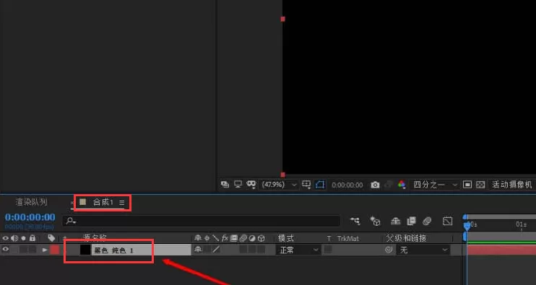The image size is (536, 285).
Task: Toggle motion blur switch on layer row
Action: coord(243,250)
